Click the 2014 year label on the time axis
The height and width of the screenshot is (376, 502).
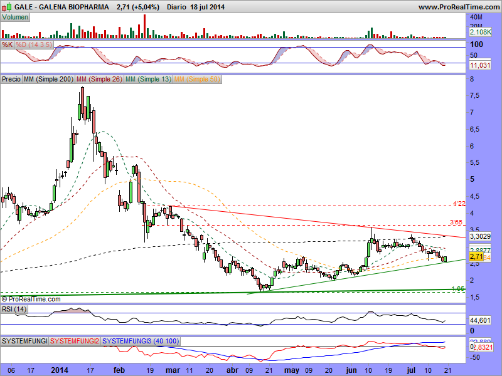(60, 370)
